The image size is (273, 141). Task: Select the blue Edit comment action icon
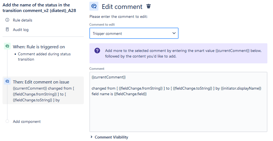coord(7,82)
